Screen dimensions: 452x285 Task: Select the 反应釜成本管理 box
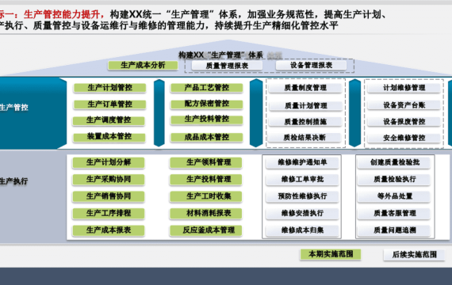coord(206,230)
